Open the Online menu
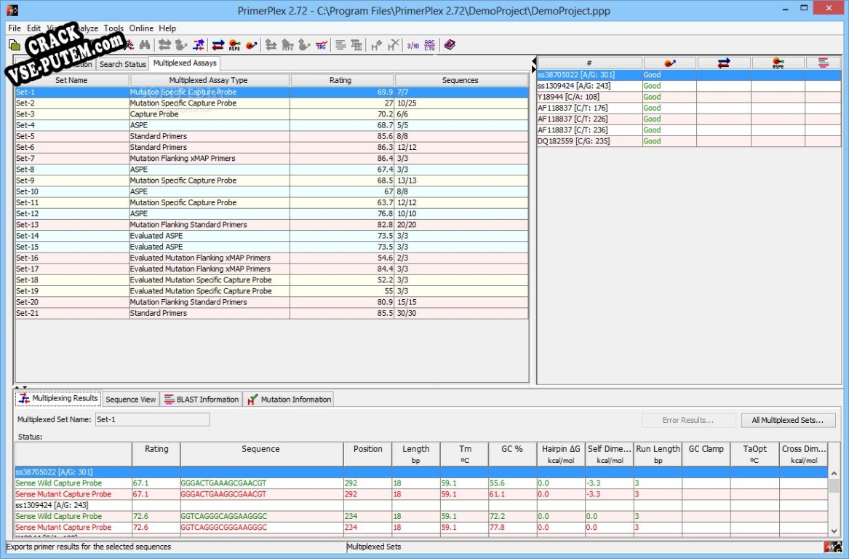The image size is (849, 559). tap(141, 28)
